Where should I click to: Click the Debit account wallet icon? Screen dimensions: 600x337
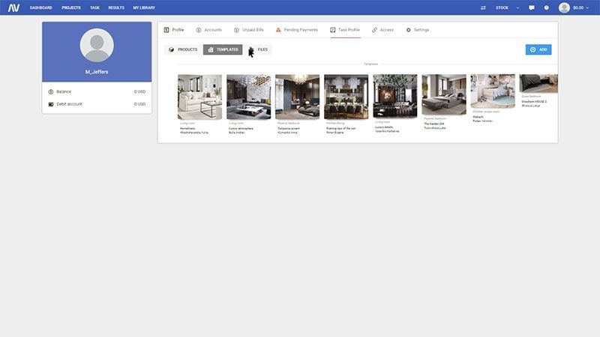[x=51, y=104]
